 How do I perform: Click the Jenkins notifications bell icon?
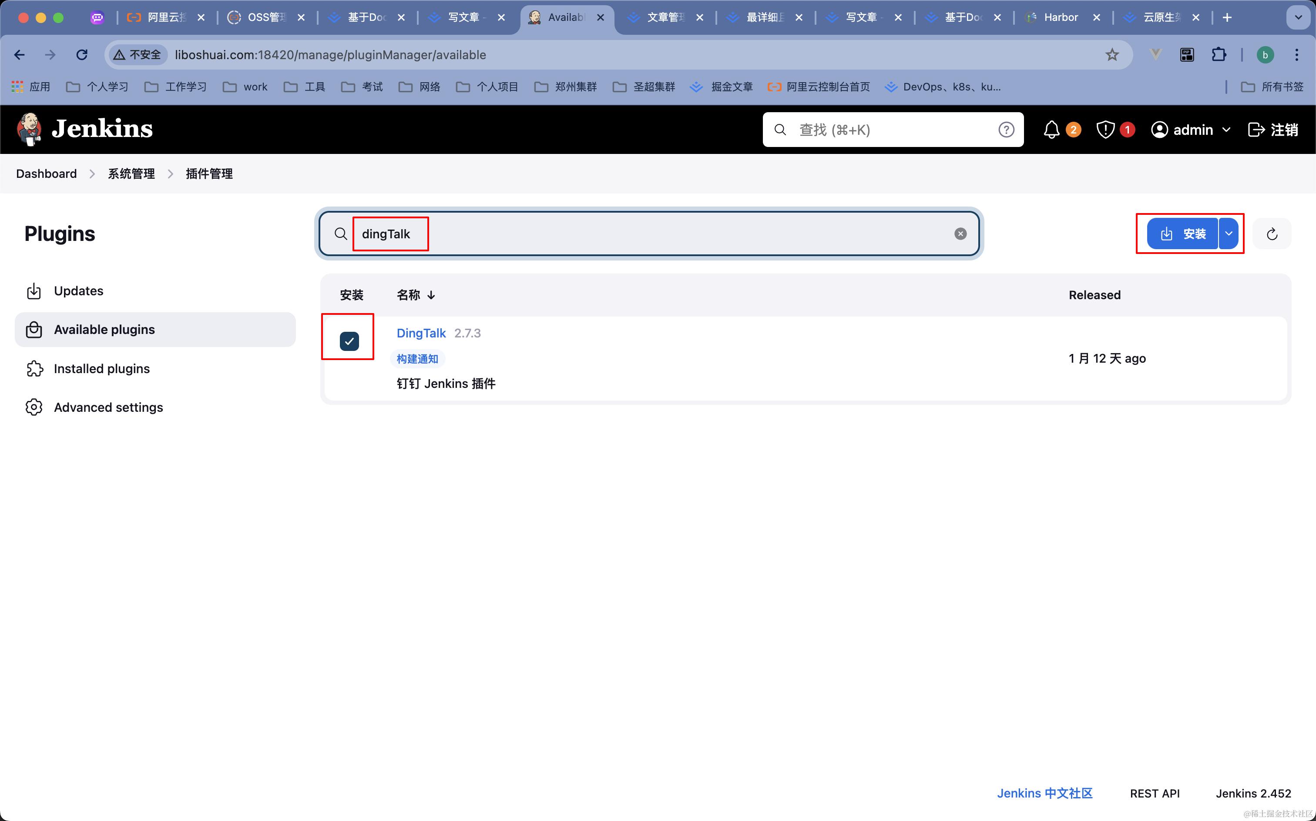coord(1051,130)
